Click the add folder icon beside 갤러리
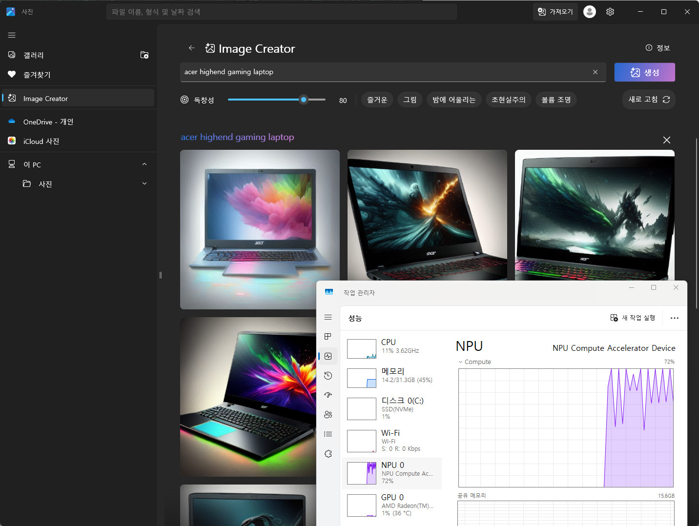Image resolution: width=699 pixels, height=526 pixels. point(144,55)
